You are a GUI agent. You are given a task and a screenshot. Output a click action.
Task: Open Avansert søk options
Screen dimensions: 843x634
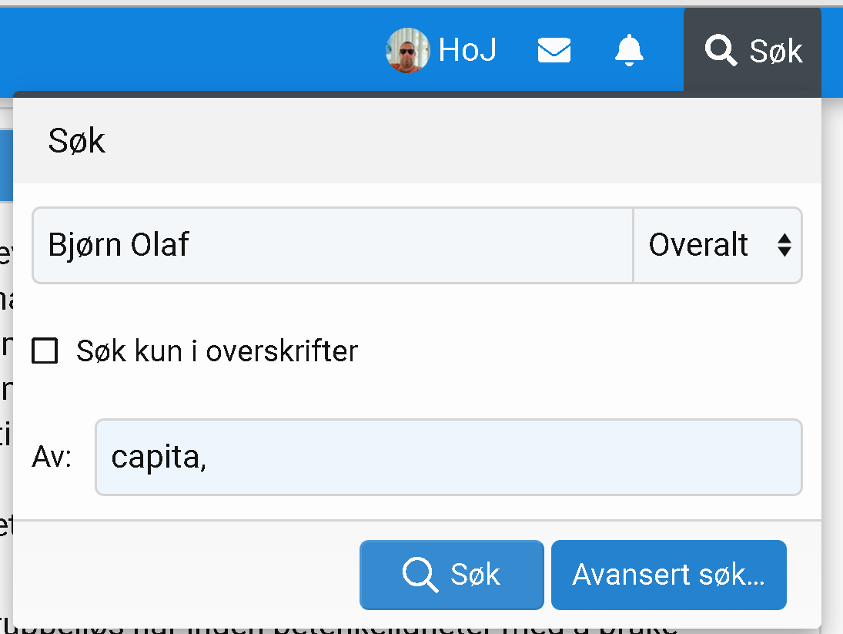click(669, 575)
